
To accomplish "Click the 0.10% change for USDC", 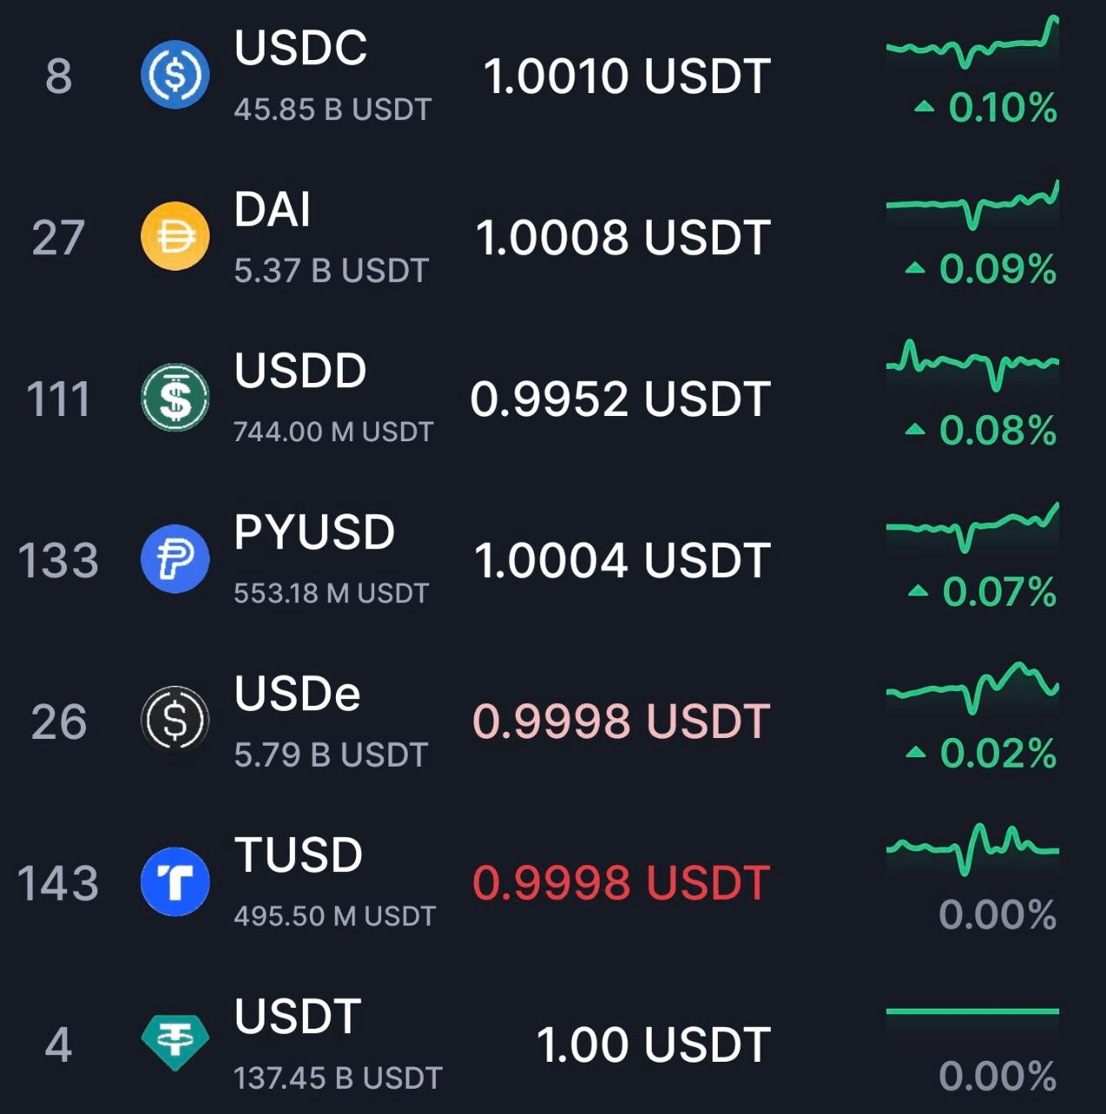I will click(986, 108).
